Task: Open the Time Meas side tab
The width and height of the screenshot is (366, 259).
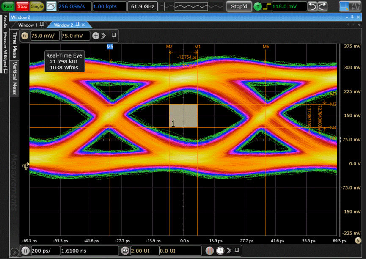Action: click(14, 45)
